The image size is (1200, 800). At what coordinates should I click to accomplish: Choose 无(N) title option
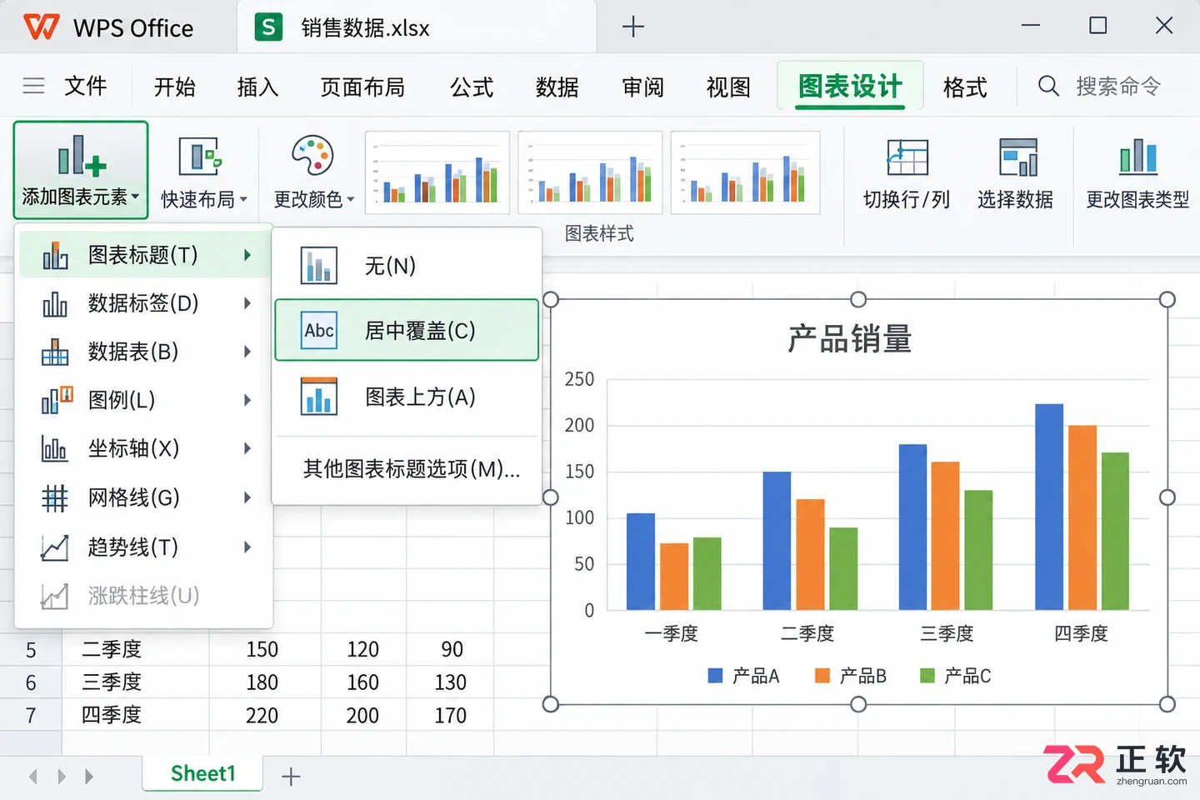pyautogui.click(x=407, y=266)
